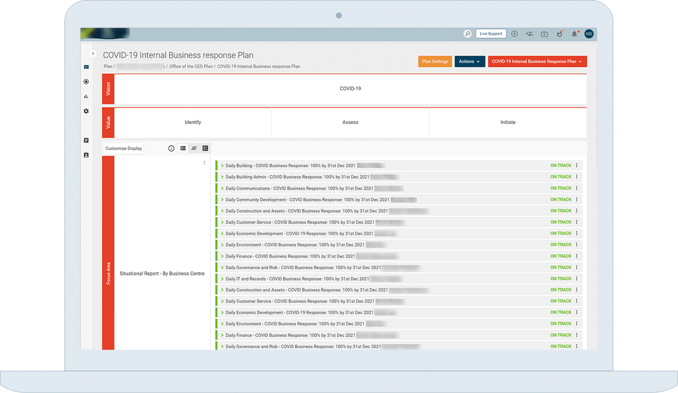Expand the Daily Communications goal row
The height and width of the screenshot is (393, 678).
[222, 188]
